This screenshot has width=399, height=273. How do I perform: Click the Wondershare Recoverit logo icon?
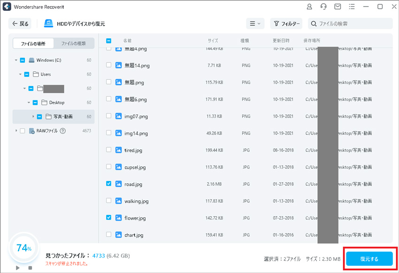tap(7, 7)
